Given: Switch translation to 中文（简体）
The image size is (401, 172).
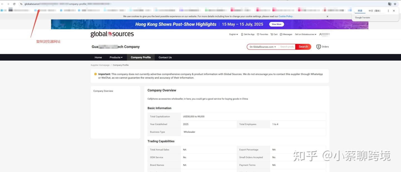Looking at the screenshot, I should pyautogui.click(x=375, y=11).
